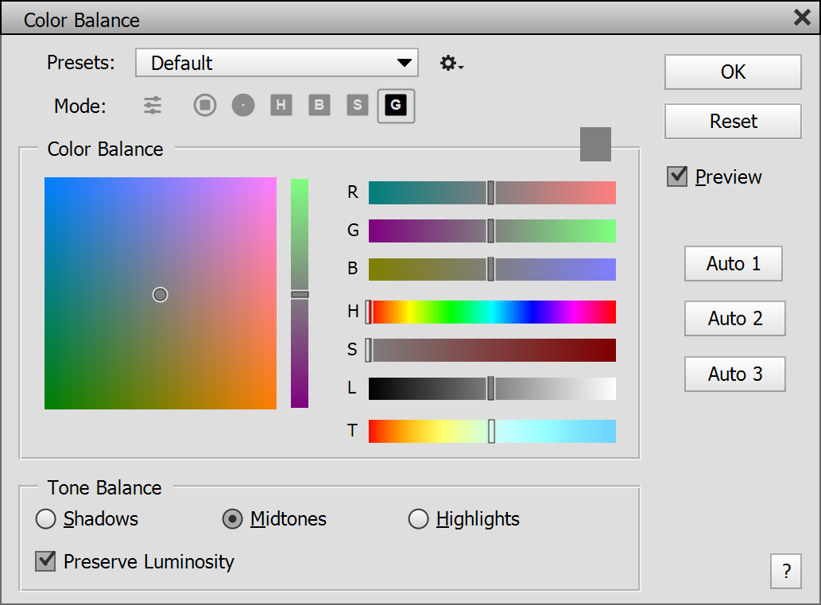821x605 pixels.
Task: Select the circle dot mode icon
Action: click(243, 105)
